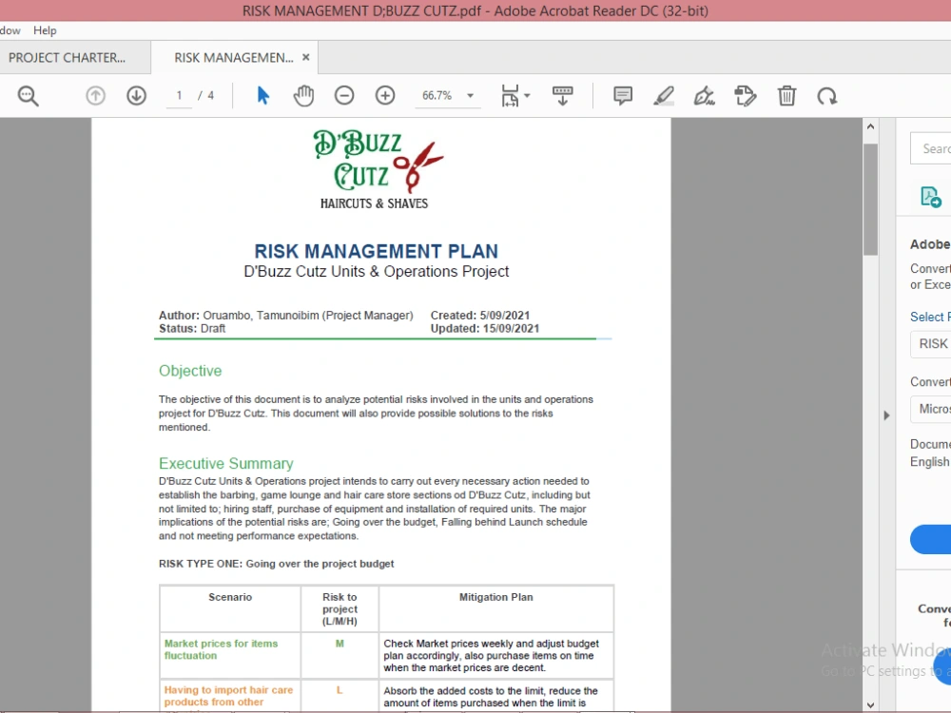Screen dimensions: 951x713
Task: Click the Search tools field
Action: pos(930,148)
